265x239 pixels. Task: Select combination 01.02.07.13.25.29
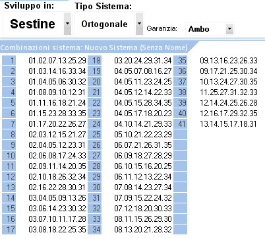[57, 61]
